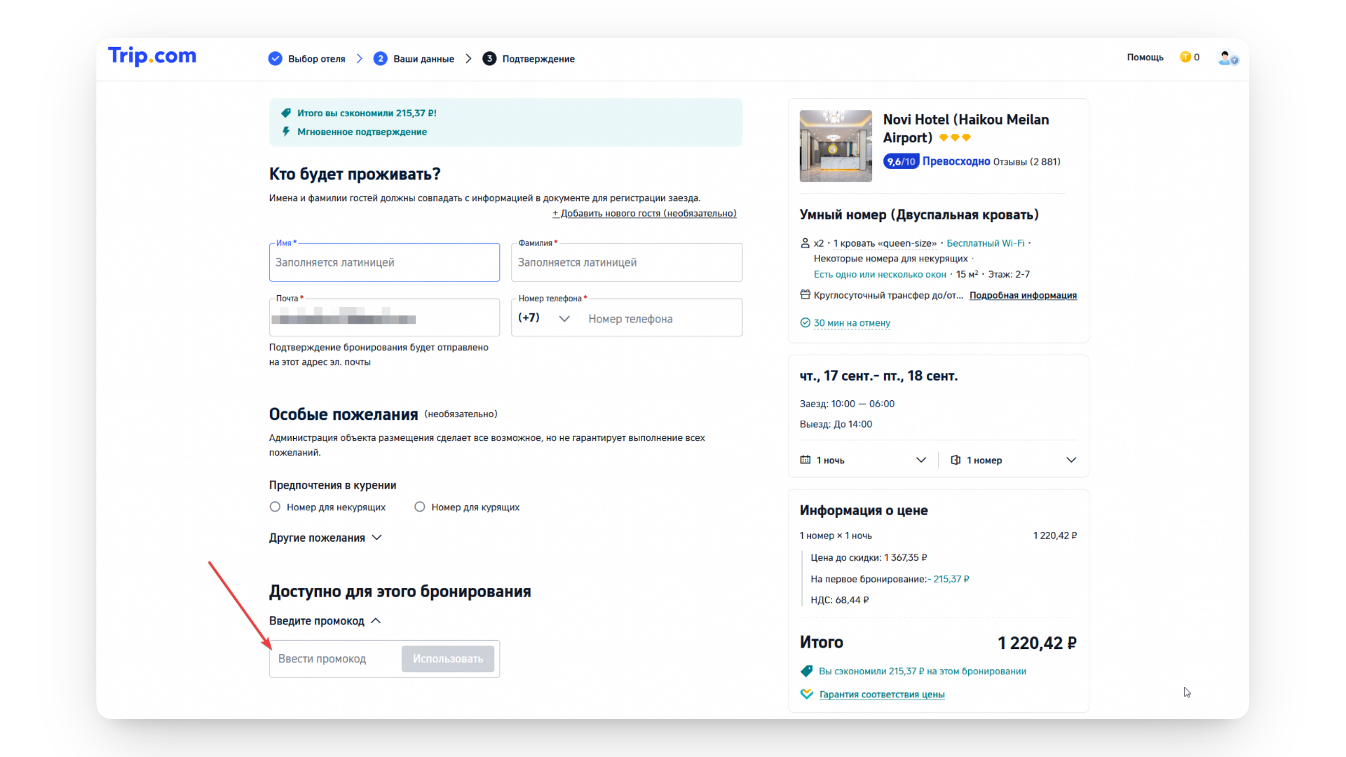
Task: Focus the Имя first name field
Action: [384, 262]
